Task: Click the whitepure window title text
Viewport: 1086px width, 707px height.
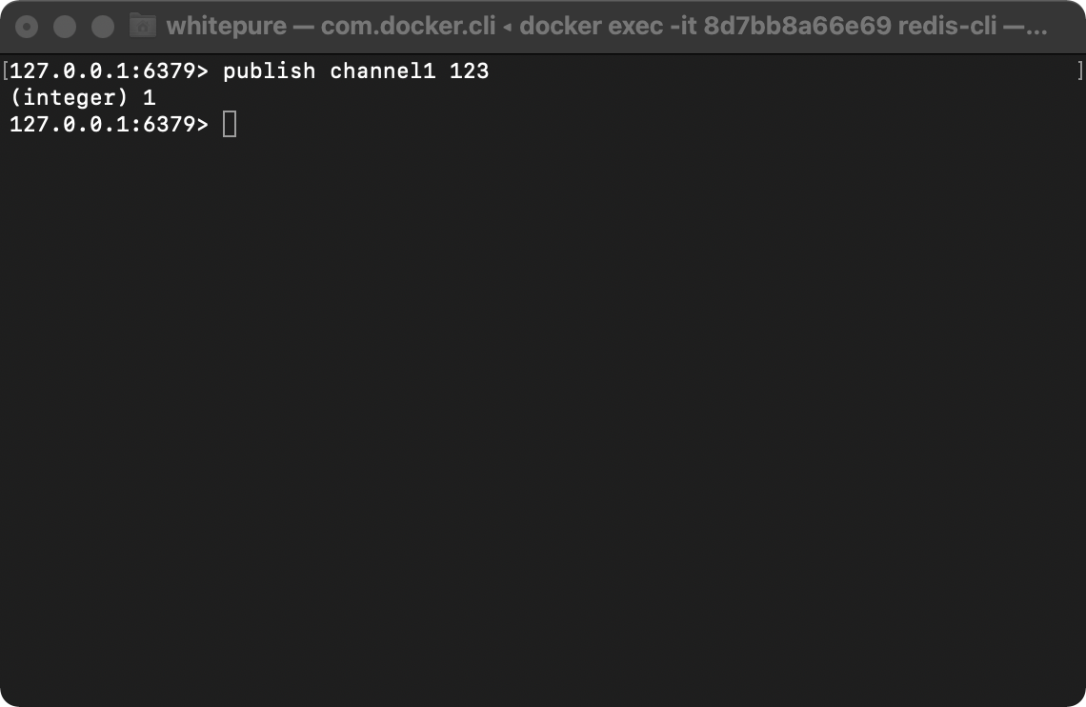Action: [x=227, y=27]
